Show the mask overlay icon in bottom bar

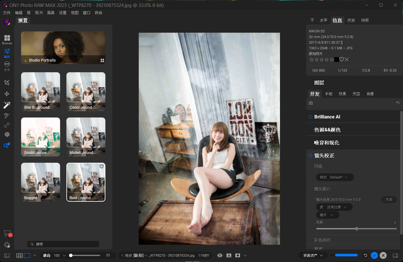238,255
